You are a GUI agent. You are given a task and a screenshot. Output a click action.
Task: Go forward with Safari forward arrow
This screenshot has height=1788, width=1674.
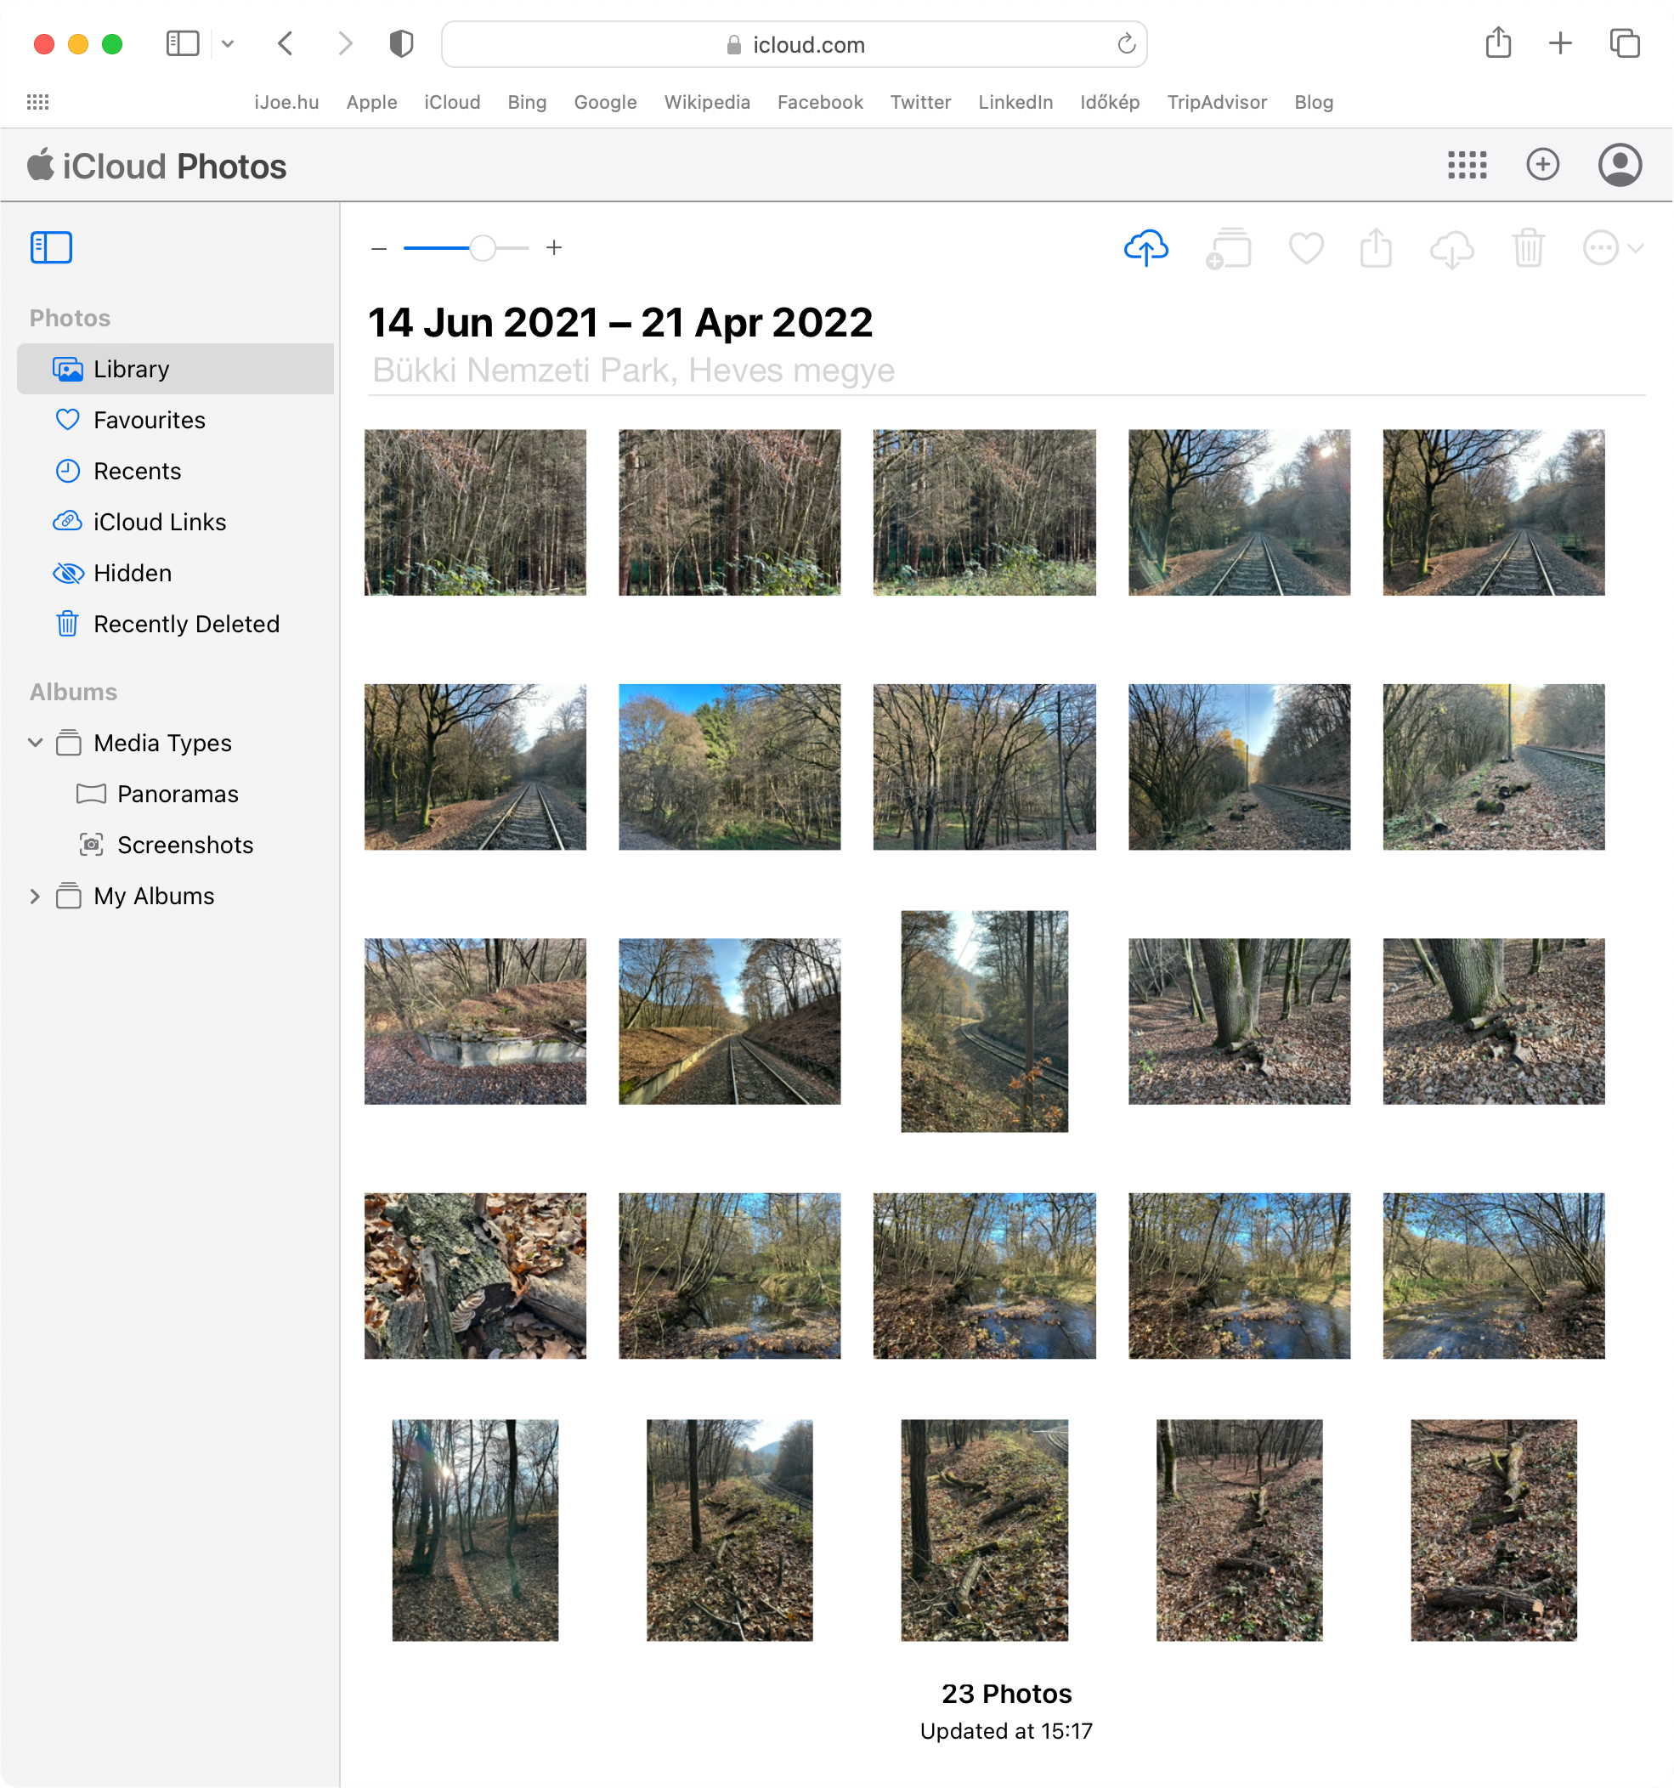pyautogui.click(x=344, y=44)
